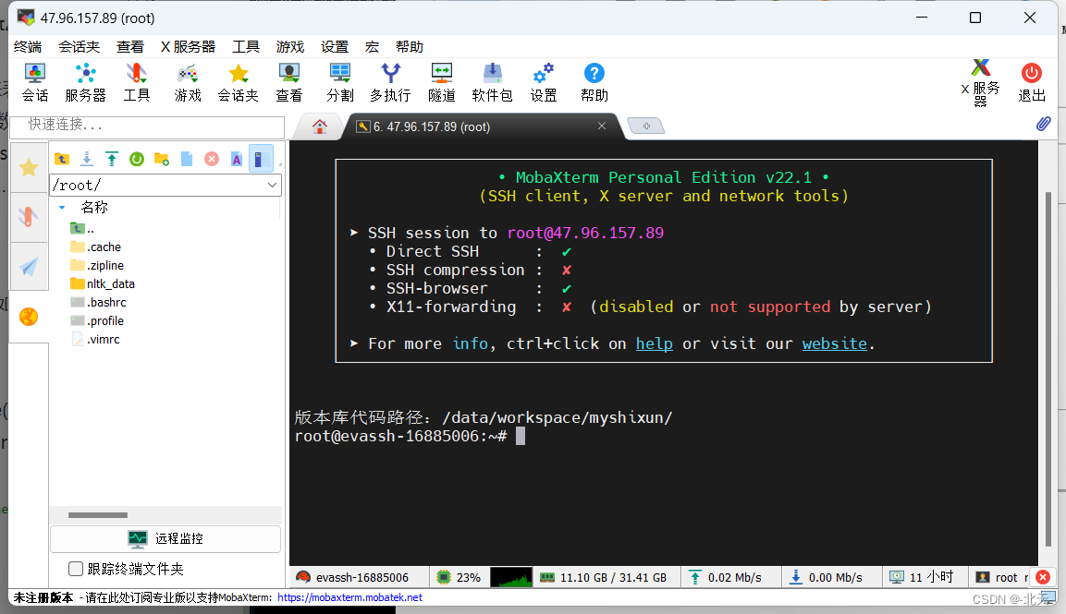Viewport: 1066px width, 614px height.
Task: Open the 查看 menu in menu bar
Action: pyautogui.click(x=129, y=46)
